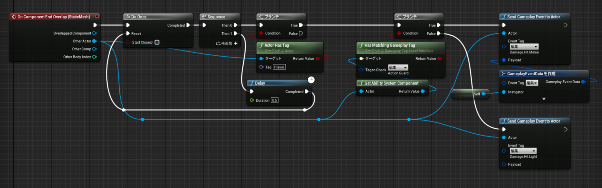Click the Delay node exec input pin
The image size is (602, 188).
tap(251, 92)
